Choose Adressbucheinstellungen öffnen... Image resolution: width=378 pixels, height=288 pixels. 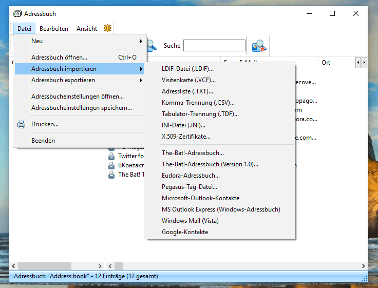click(x=80, y=97)
